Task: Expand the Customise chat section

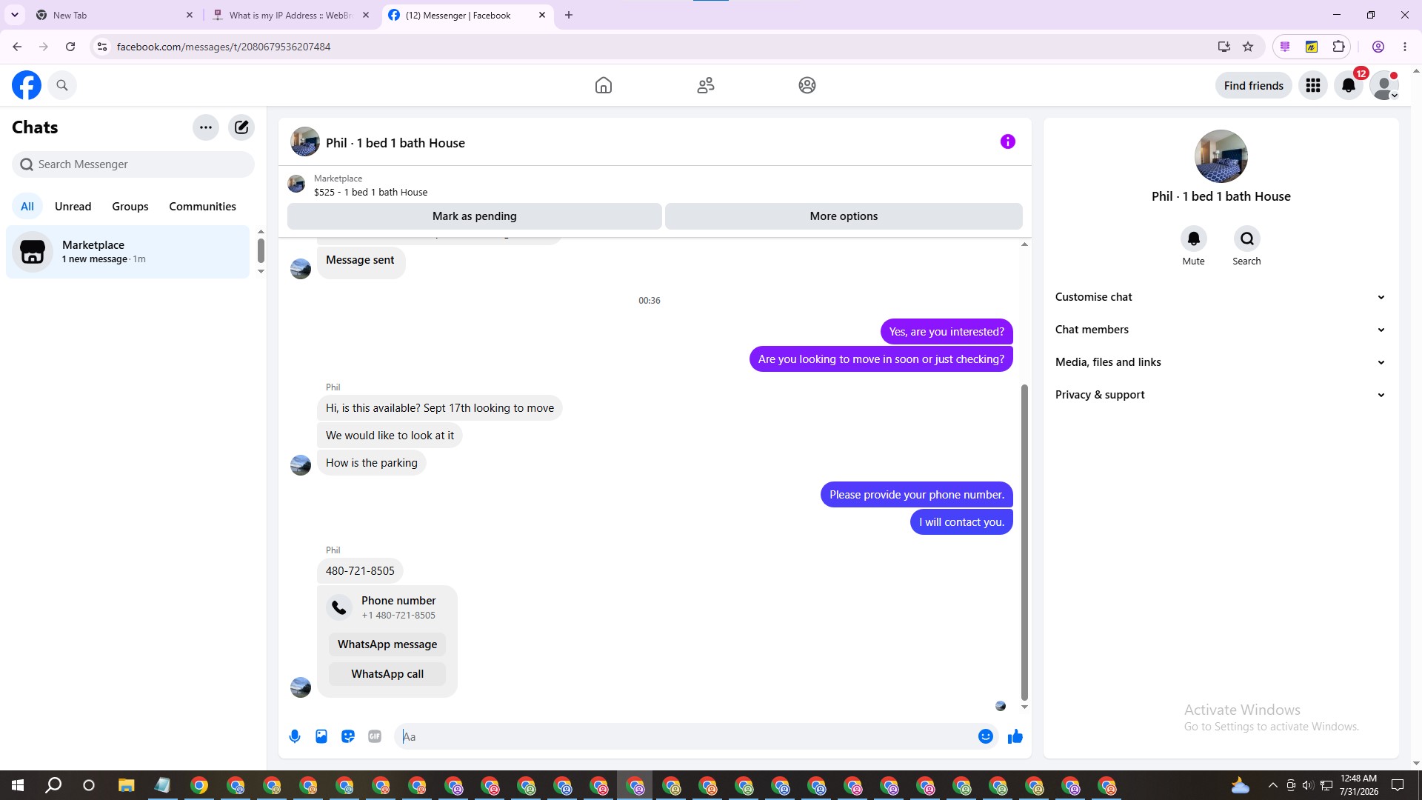Action: (x=1221, y=297)
